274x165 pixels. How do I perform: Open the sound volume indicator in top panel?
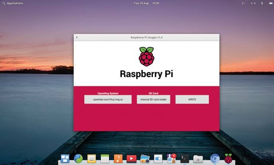pyautogui.click(x=243, y=3)
